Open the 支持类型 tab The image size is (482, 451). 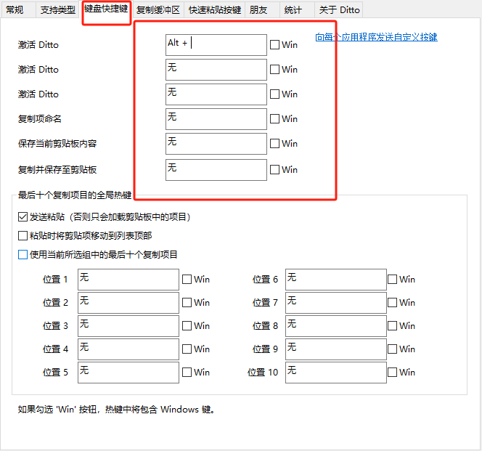click(58, 10)
